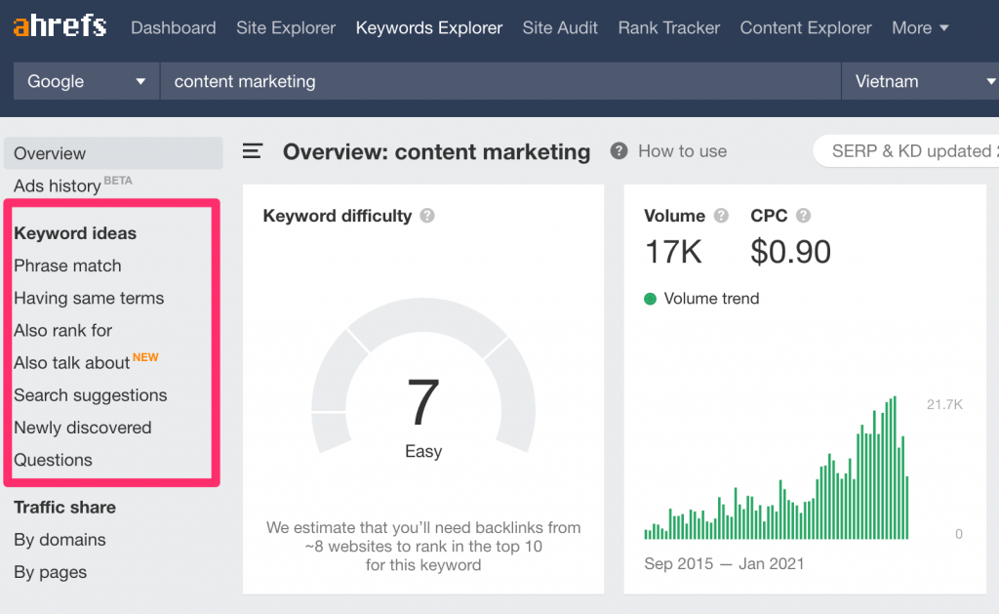This screenshot has width=999, height=614.
Task: Click the Sep 2015 — Jan 2021 date range
Action: pos(724,563)
